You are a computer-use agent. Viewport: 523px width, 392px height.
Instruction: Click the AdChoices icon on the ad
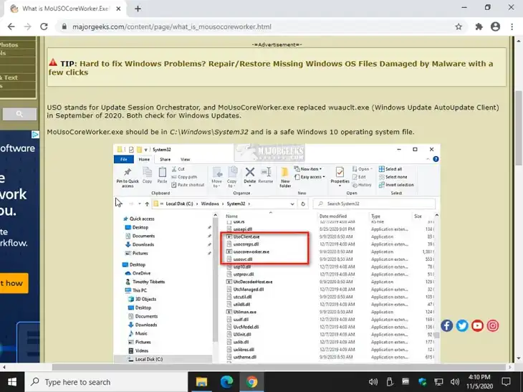35,135
